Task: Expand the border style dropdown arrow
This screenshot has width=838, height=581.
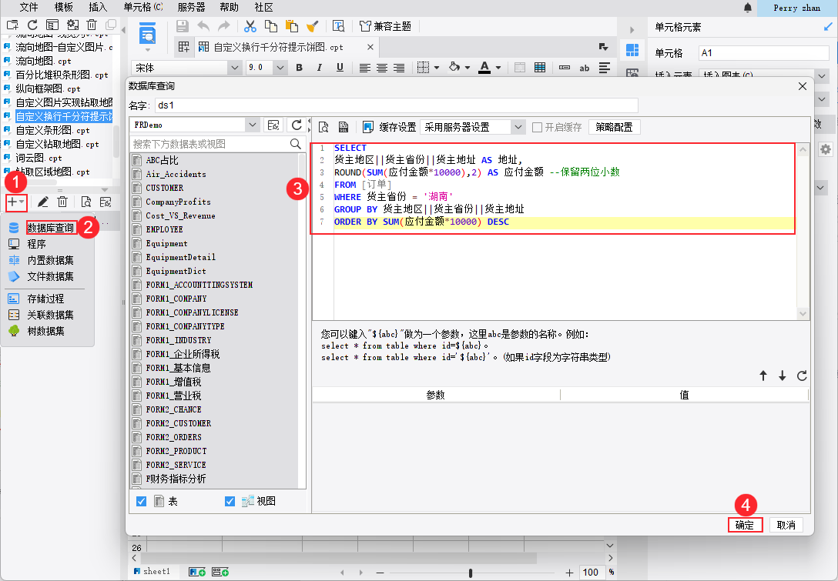Action: pyautogui.click(x=437, y=68)
